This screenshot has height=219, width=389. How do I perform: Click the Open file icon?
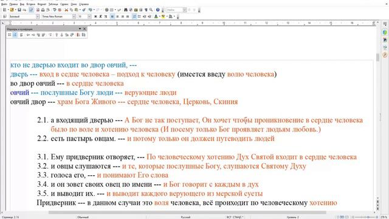[12, 10]
